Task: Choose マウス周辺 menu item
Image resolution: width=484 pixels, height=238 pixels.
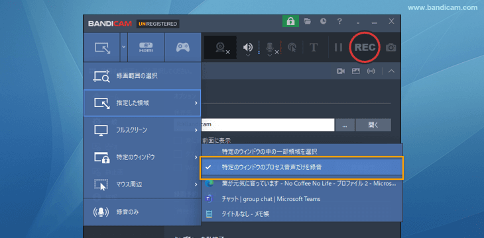Action: pos(143,184)
